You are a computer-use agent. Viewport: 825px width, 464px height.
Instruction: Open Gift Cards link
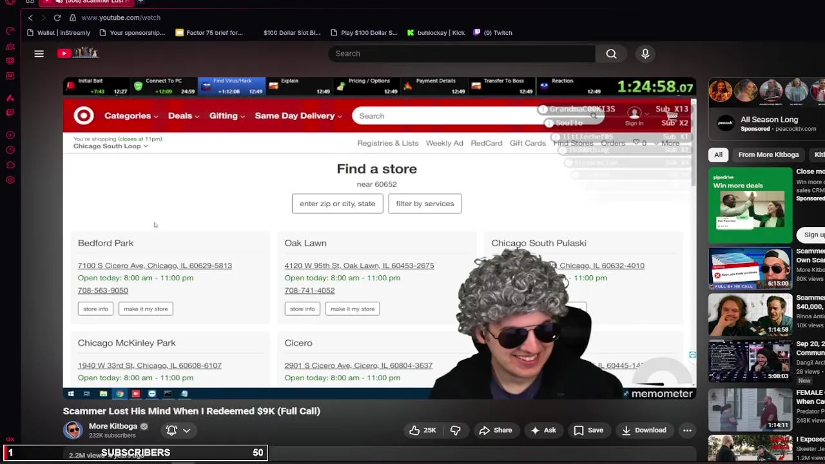[527, 143]
